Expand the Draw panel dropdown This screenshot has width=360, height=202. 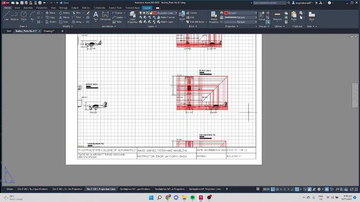pyautogui.click(x=23, y=26)
